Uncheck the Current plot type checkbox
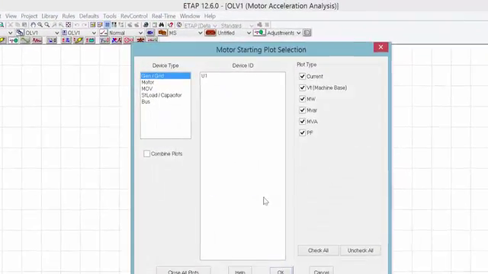Image resolution: width=488 pixels, height=274 pixels. click(302, 76)
